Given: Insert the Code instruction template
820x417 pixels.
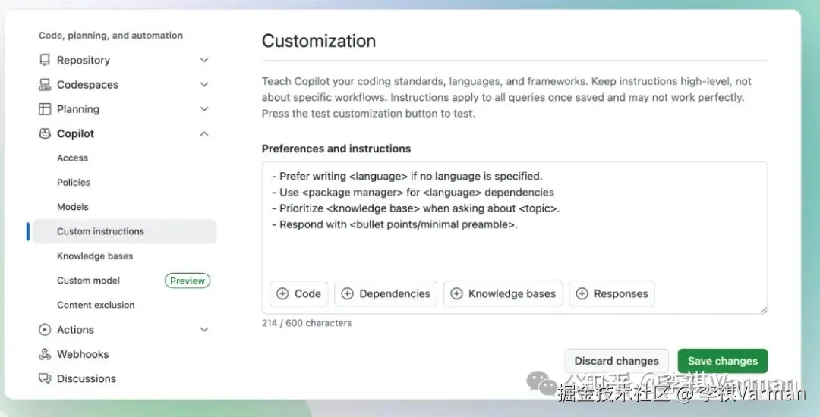Looking at the screenshot, I should 298,294.
